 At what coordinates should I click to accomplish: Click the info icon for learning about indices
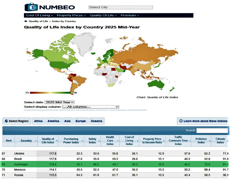click(181, 121)
